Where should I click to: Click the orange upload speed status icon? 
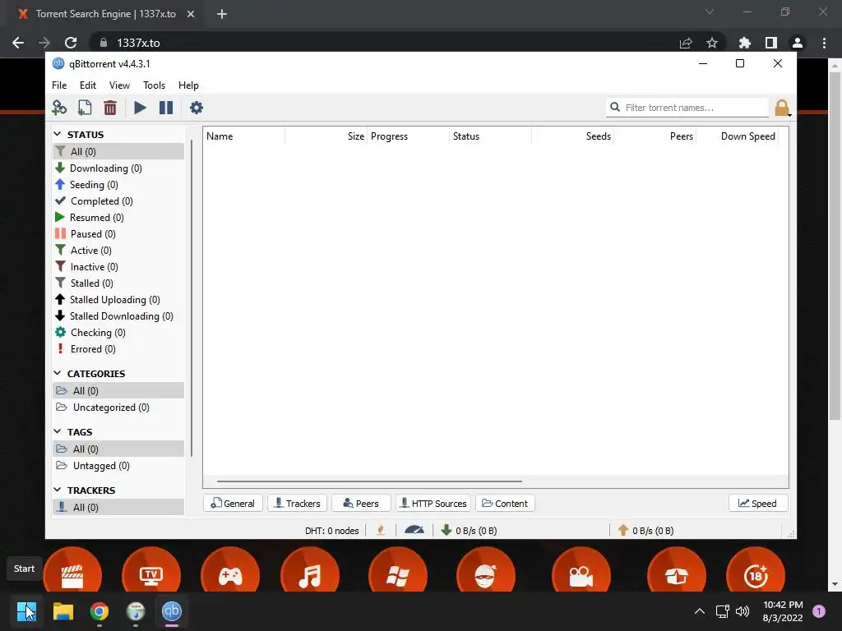(x=623, y=530)
